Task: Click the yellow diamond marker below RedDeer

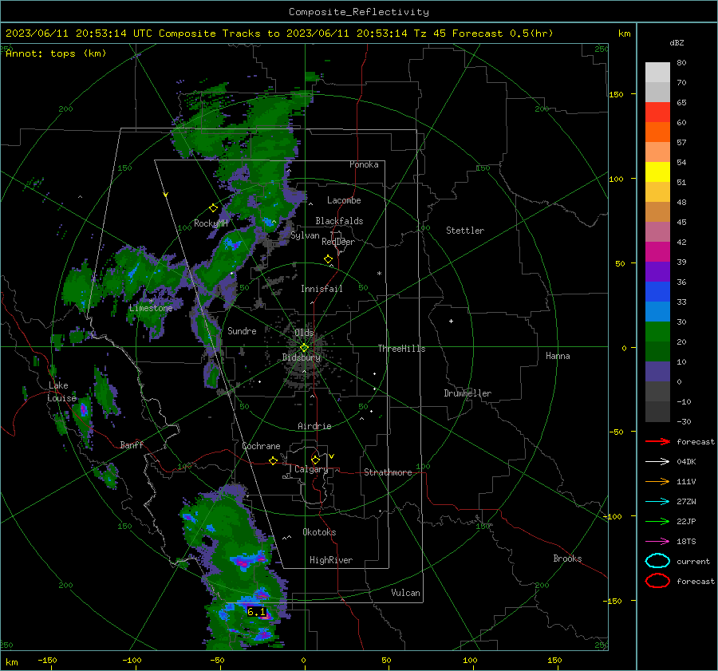Action: [x=328, y=259]
